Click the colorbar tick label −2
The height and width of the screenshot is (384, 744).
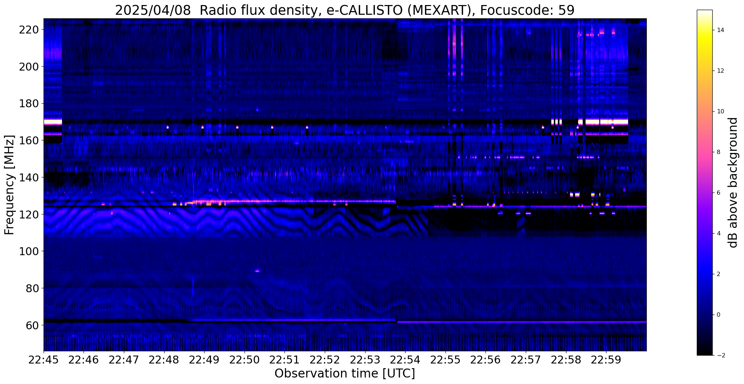pyautogui.click(x=721, y=356)
